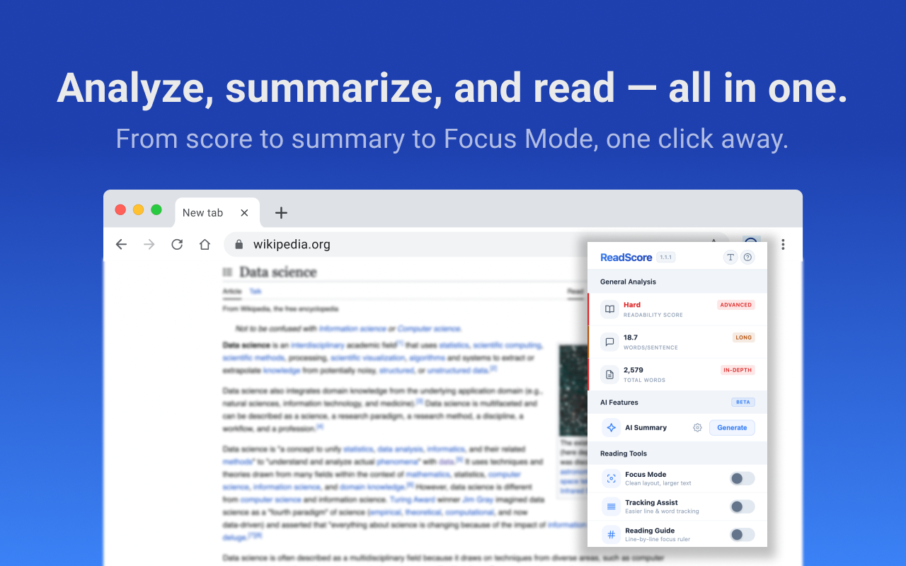Viewport: 906px width, 566px height.
Task: Turn on Tracking Assist
Action: point(742,507)
